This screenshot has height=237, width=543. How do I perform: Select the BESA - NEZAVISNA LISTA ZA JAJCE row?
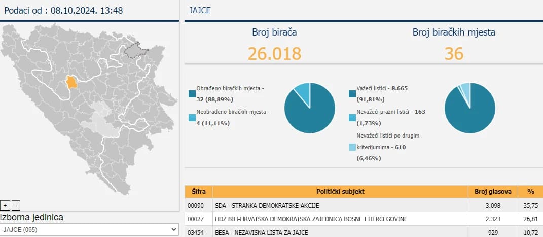coord(364,232)
